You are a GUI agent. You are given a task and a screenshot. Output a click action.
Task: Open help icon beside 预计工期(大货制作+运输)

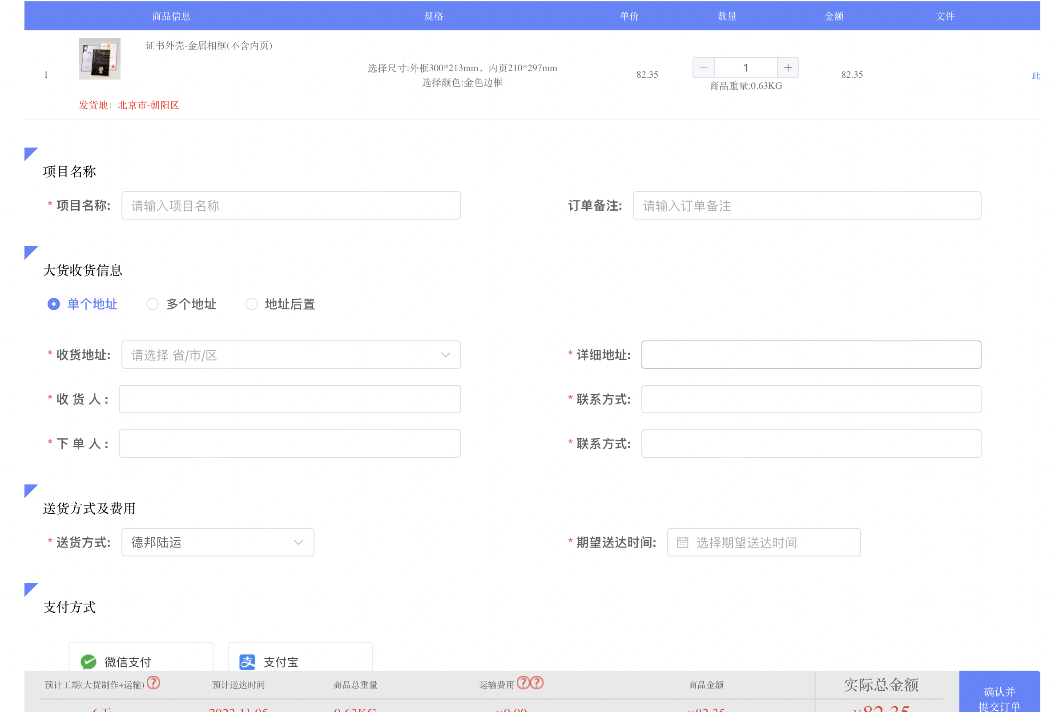coord(153,683)
